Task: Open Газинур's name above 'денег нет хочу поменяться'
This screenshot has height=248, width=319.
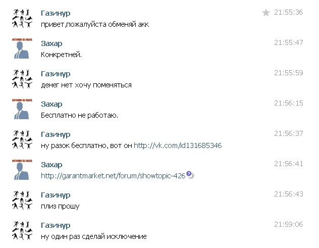Action: coord(56,74)
